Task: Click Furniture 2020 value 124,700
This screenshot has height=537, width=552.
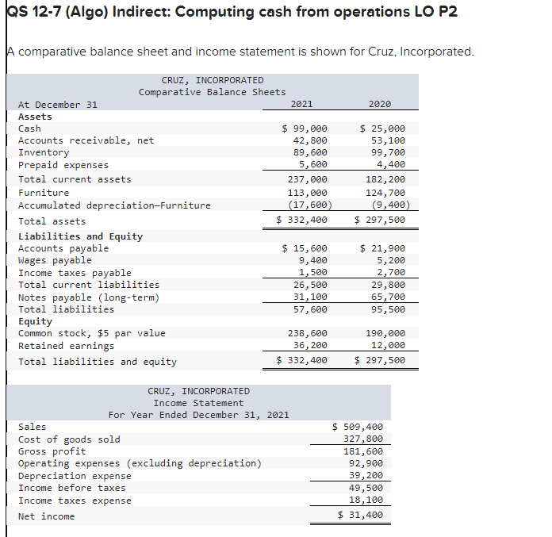Action: click(x=385, y=193)
